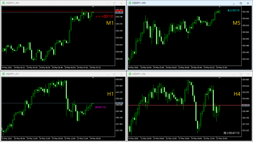Image resolution: width=253 pixels, height=142 pixels.
Task: Select the chart shift triangle on M1 chart
Action: click(x=93, y=7)
